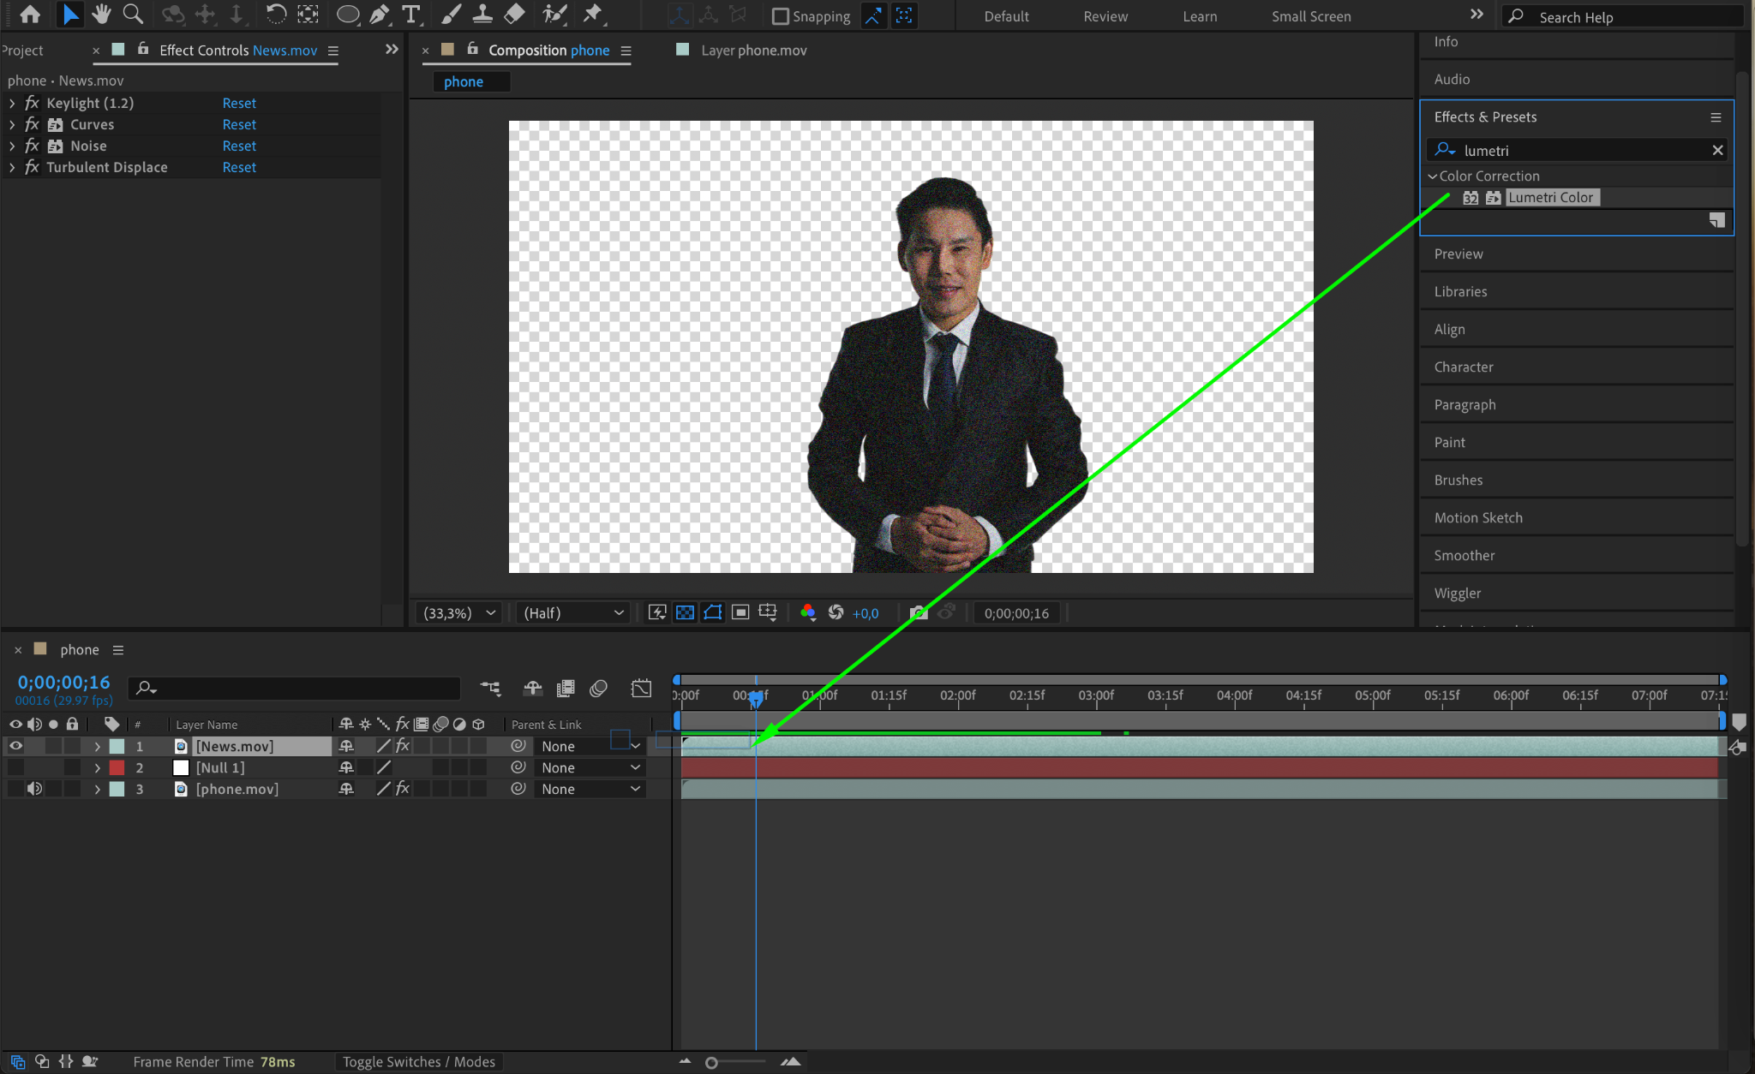
Task: Open the magnification (33,3%) dropdown
Action: 459,613
